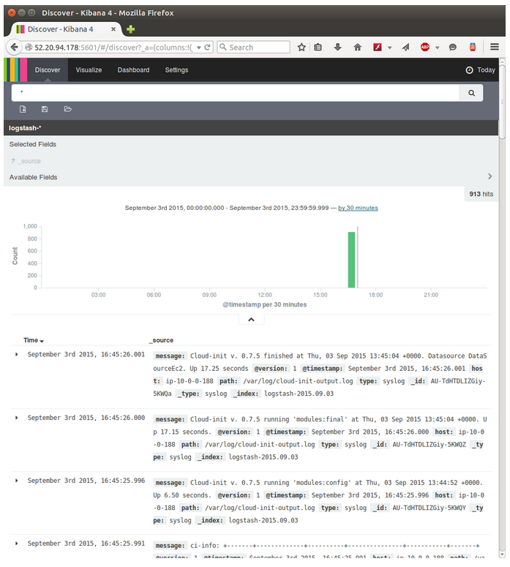The width and height of the screenshot is (510, 567).
Task: Open the URL history dropdown arrow
Action: pyautogui.click(x=198, y=48)
